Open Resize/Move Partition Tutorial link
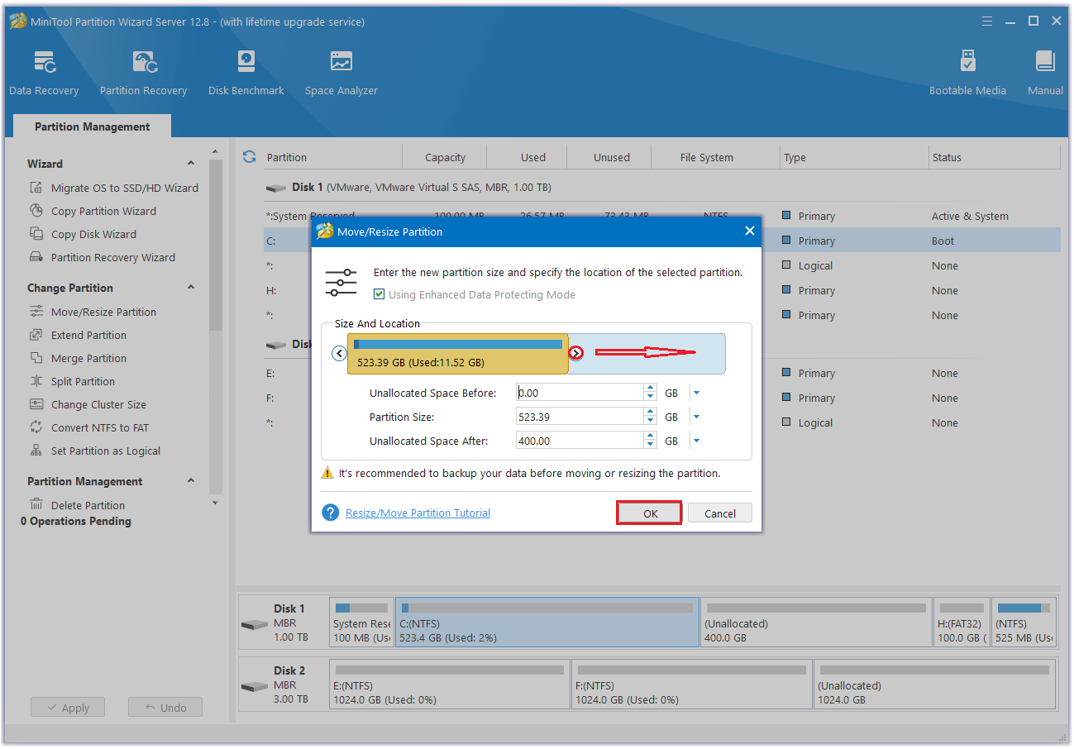Image resolution: width=1074 pixels, height=749 pixels. [418, 513]
